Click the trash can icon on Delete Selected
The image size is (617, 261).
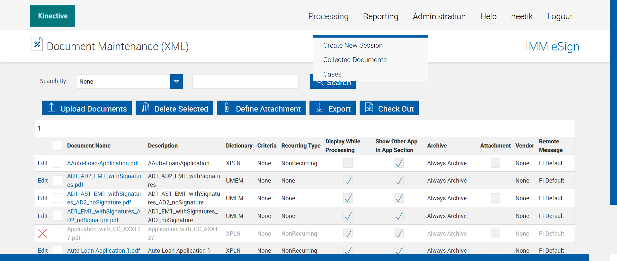[x=145, y=108]
